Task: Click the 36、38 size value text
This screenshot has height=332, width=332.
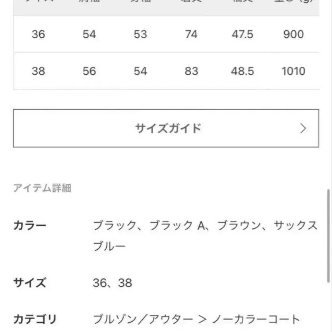Action: pyautogui.click(x=112, y=283)
